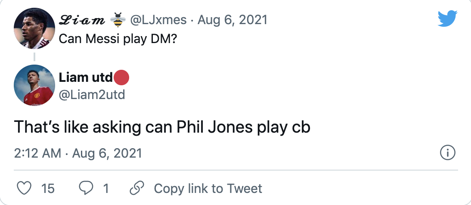471x205 pixels.
Task: Click the reply speech bubble icon
Action: (86, 188)
